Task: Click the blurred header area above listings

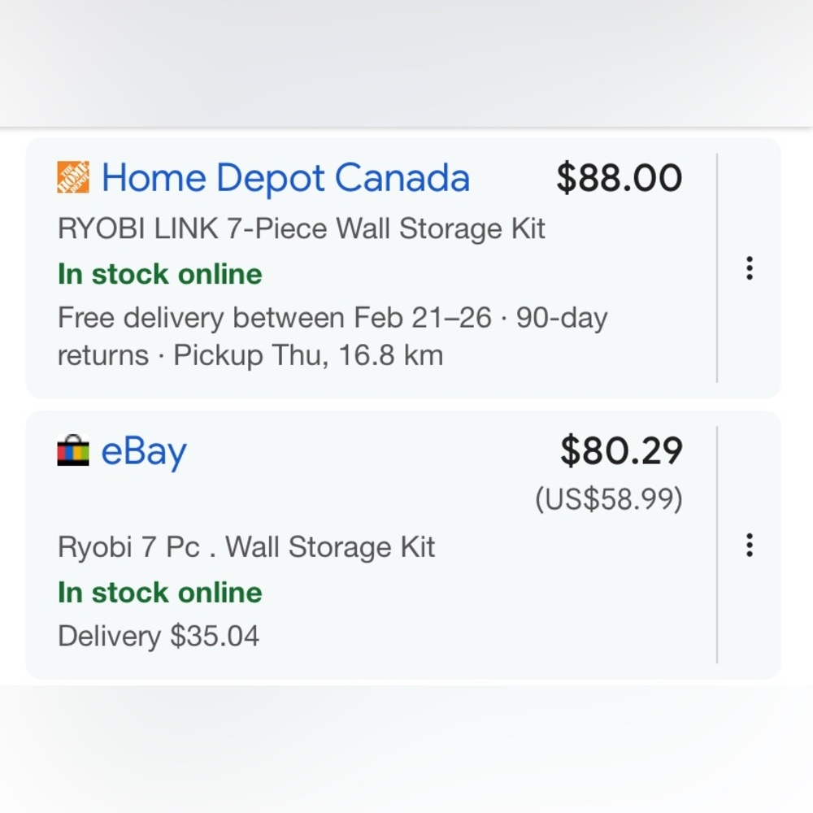Action: tap(406, 63)
